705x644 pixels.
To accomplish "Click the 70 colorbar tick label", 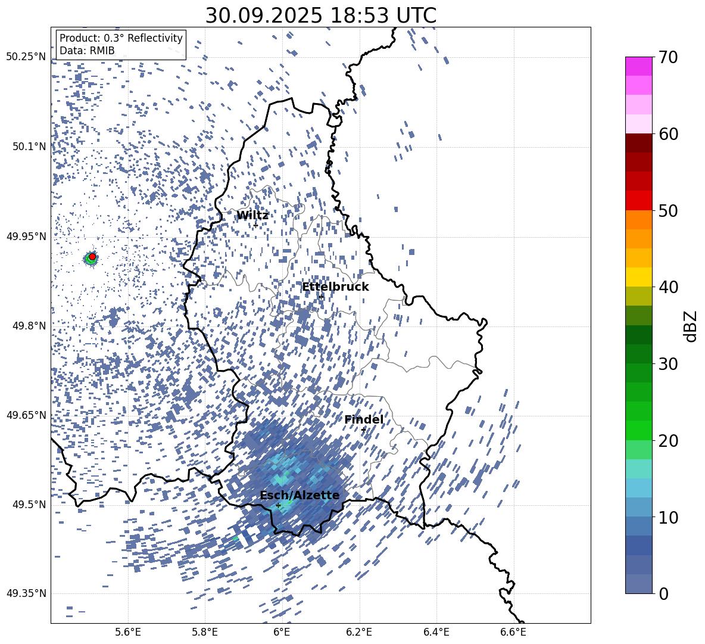I will [x=669, y=57].
